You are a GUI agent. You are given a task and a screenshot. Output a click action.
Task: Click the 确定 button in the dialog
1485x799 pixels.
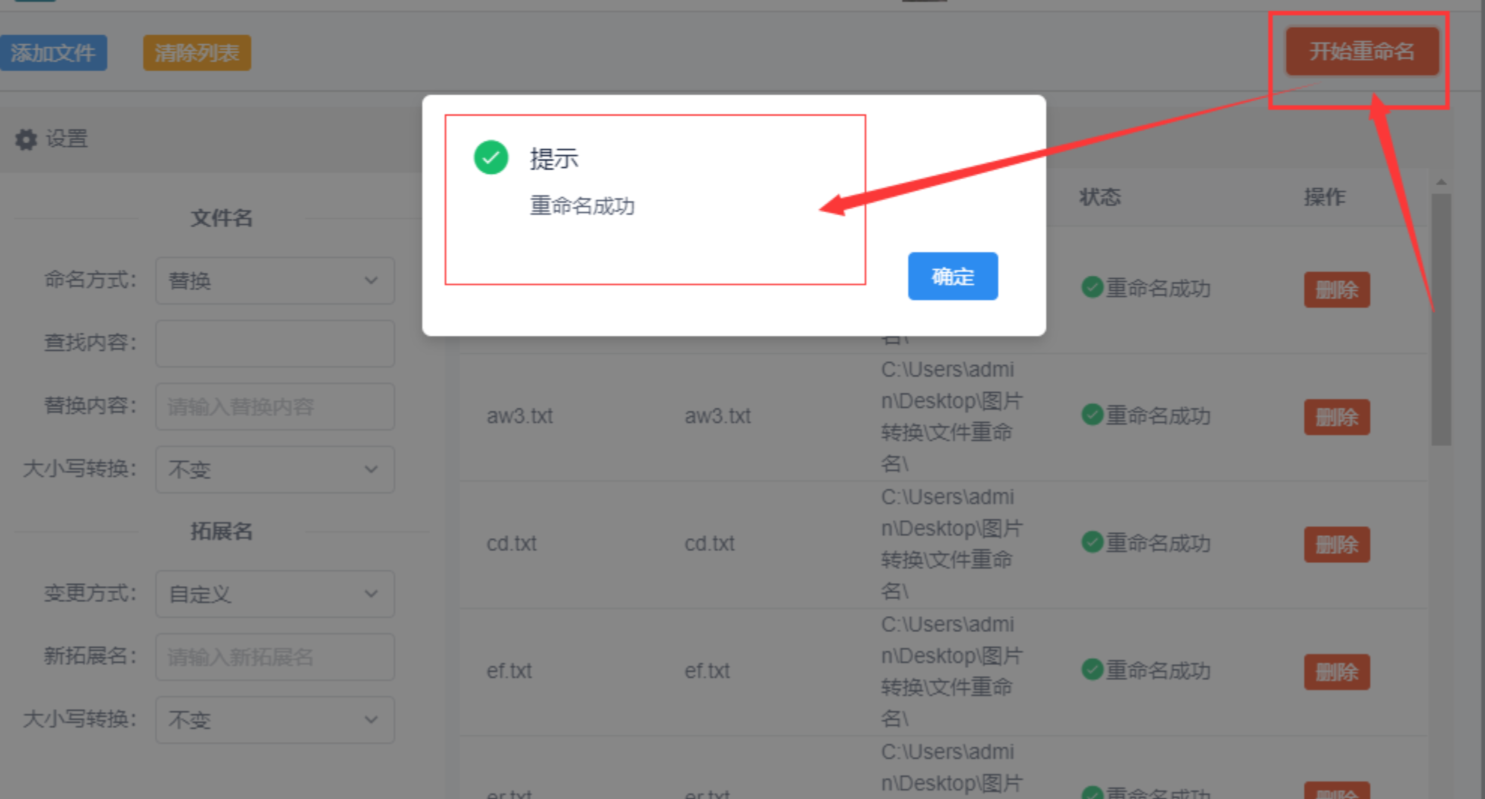click(952, 277)
